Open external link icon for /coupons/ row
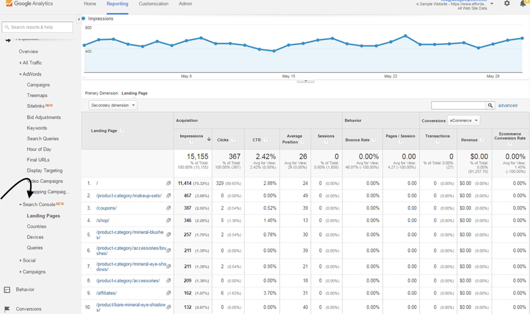 pos(169,208)
